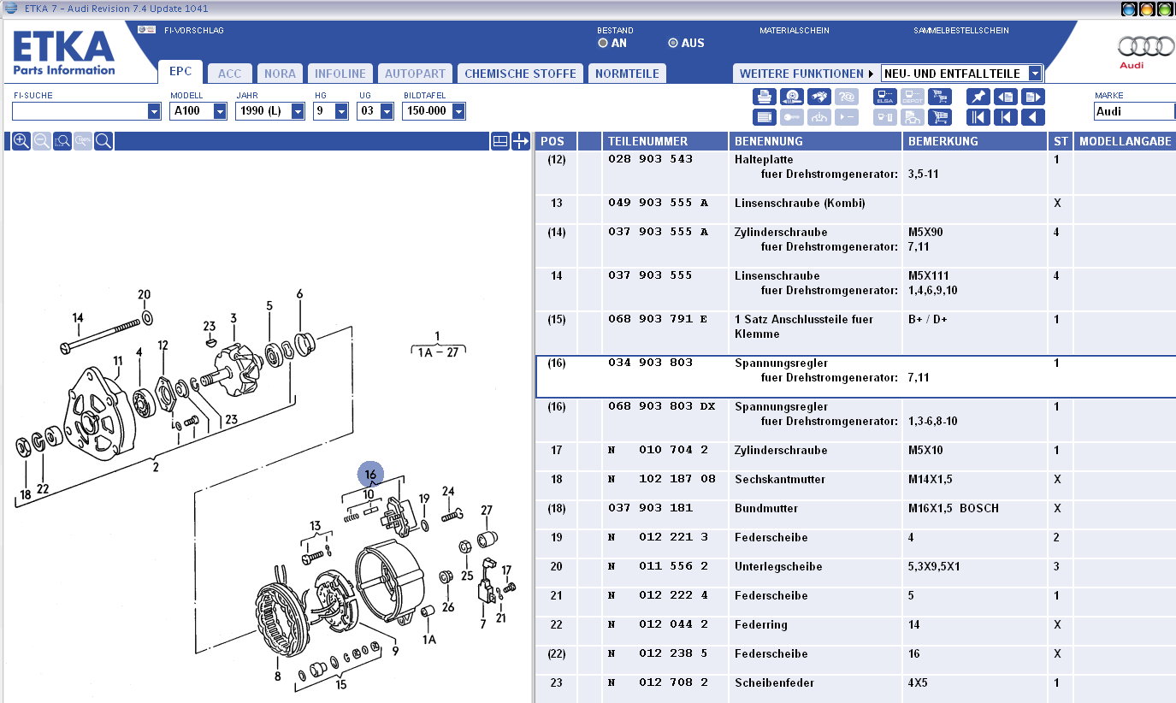Click the print icon in the toolbar
The image size is (1176, 703).
coord(765,97)
